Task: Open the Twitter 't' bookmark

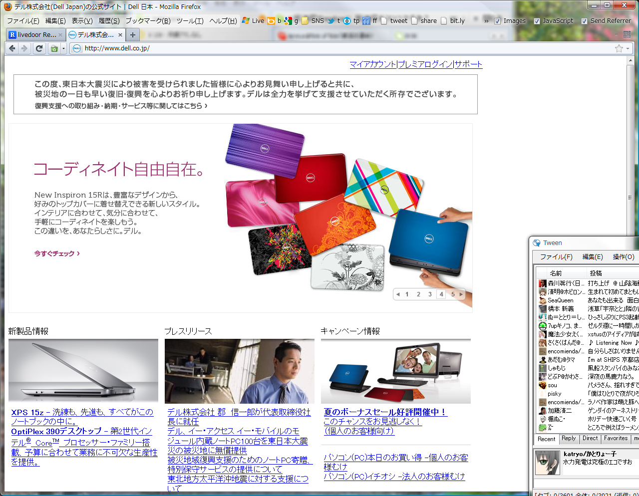Action: coord(333,21)
